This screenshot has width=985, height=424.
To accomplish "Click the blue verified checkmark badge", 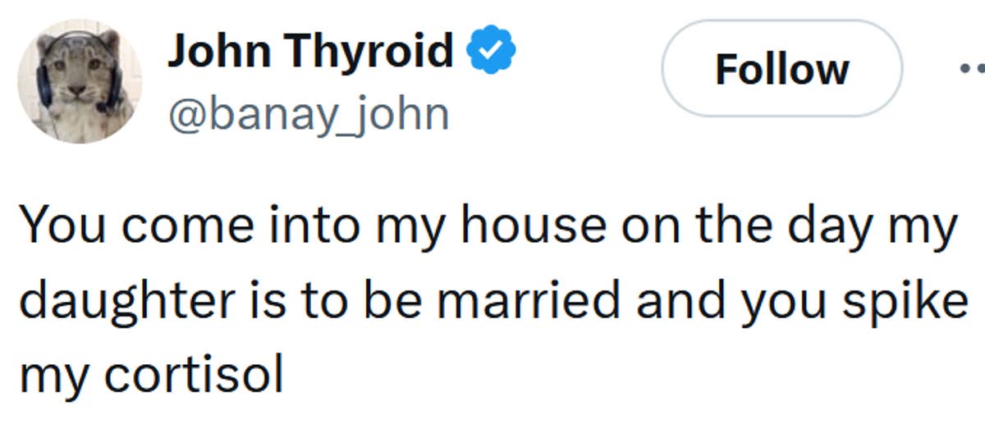I will click(491, 51).
